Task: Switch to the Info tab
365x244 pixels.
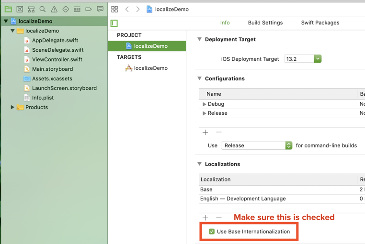Action: click(225, 23)
